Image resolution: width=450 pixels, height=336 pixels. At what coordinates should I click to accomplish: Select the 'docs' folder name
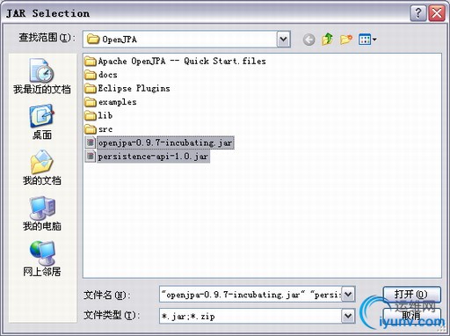click(108, 75)
